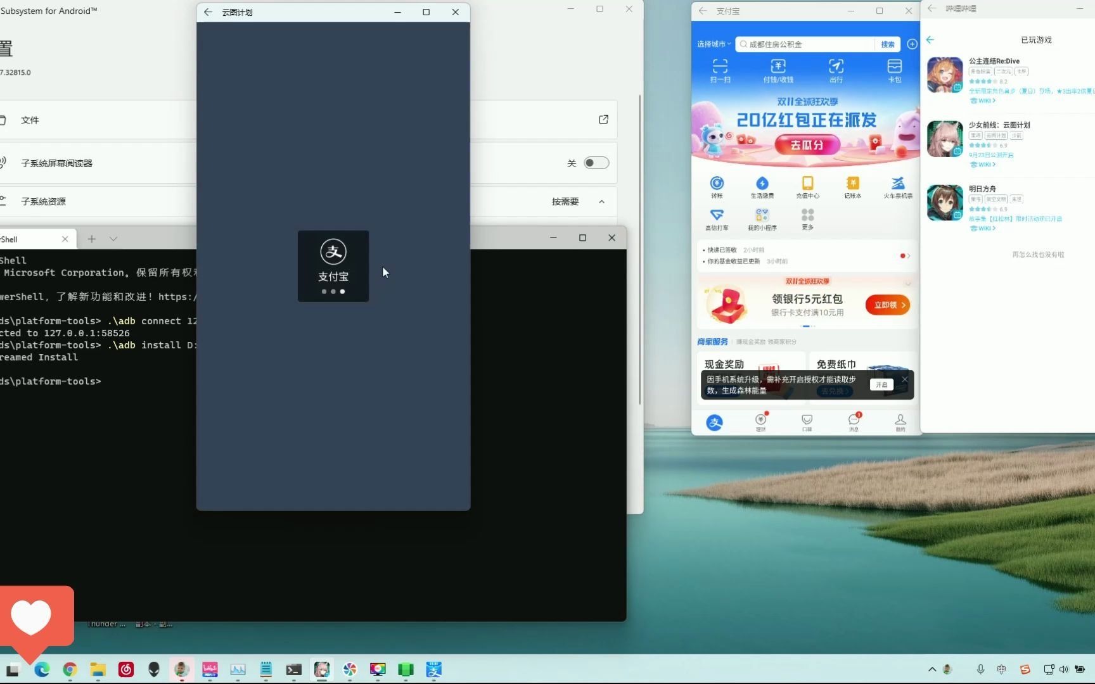Click the 去瓜分 banner button
Viewport: 1095px width, 684px height.
tap(807, 145)
